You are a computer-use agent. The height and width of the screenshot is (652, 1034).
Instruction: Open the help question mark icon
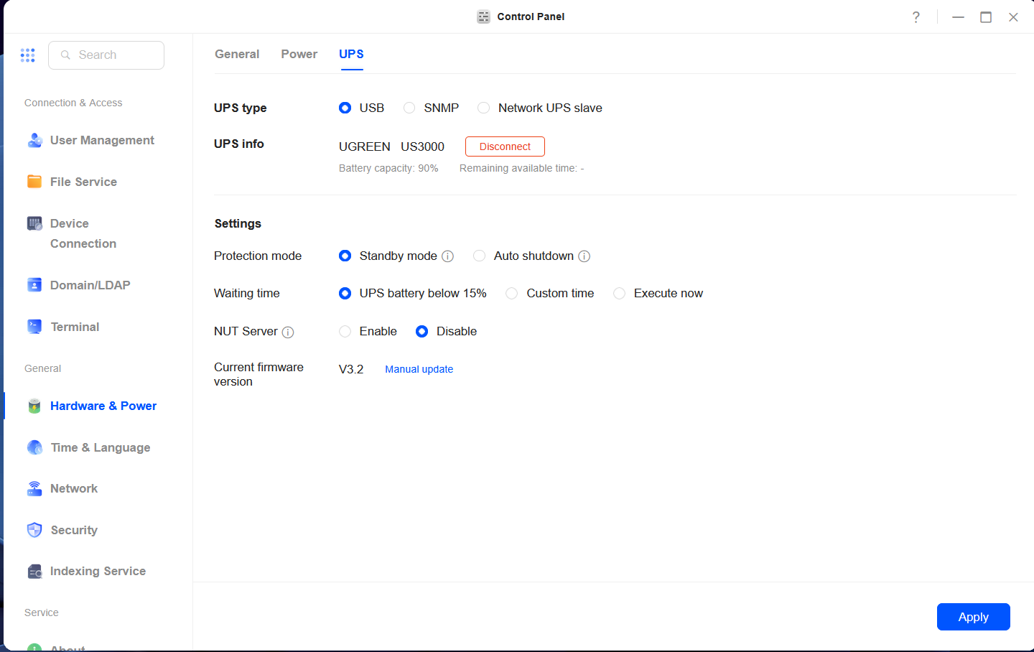point(916,17)
